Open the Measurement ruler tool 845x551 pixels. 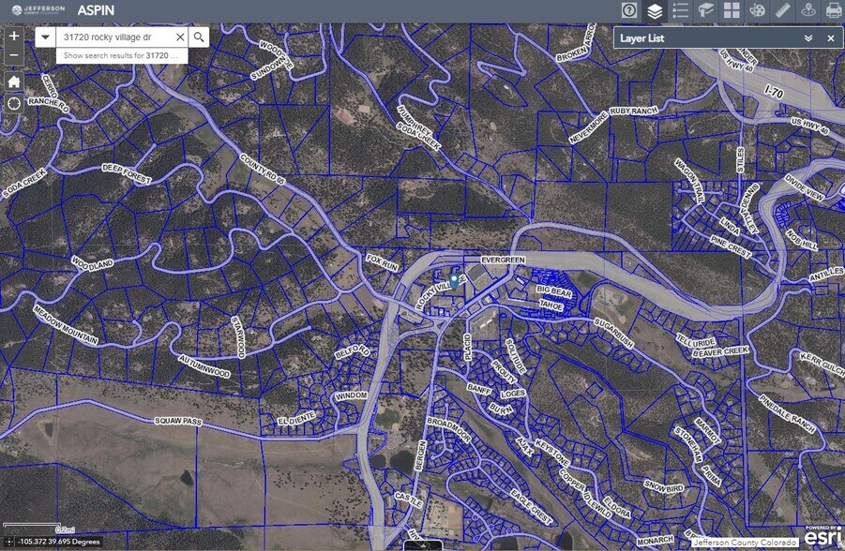click(x=783, y=10)
